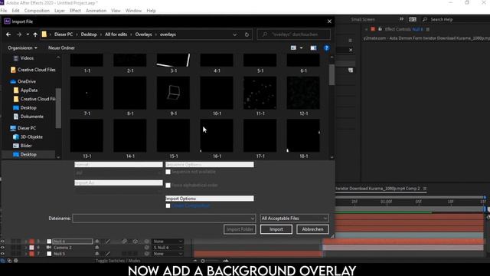Click motion blur switch on Null 6 row

point(125,242)
